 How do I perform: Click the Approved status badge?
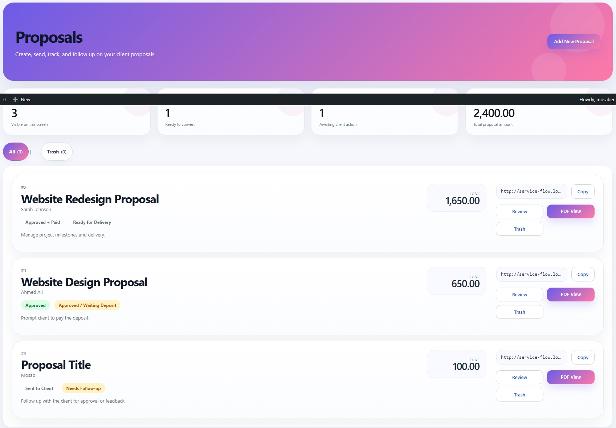[x=35, y=305]
